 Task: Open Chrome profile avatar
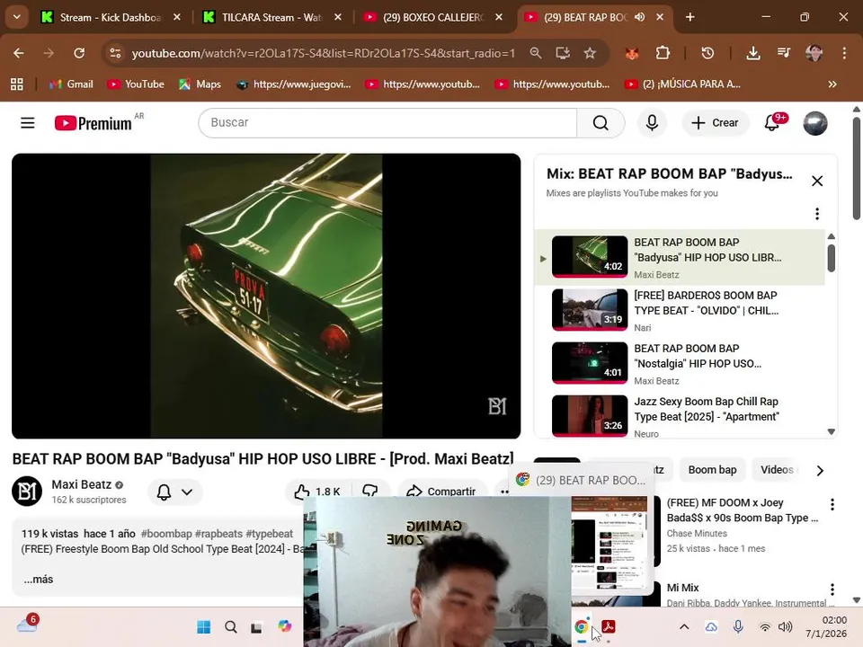(814, 53)
